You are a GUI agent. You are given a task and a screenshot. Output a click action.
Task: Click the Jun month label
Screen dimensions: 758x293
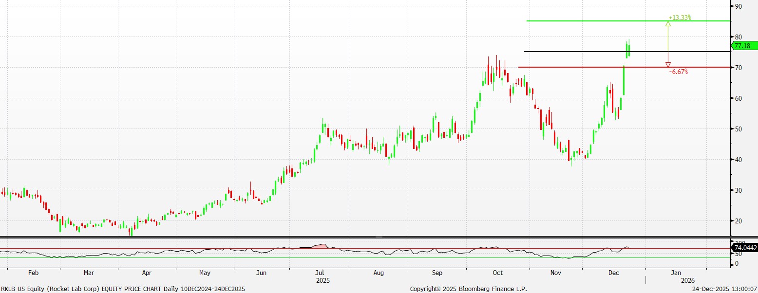[x=262, y=274]
